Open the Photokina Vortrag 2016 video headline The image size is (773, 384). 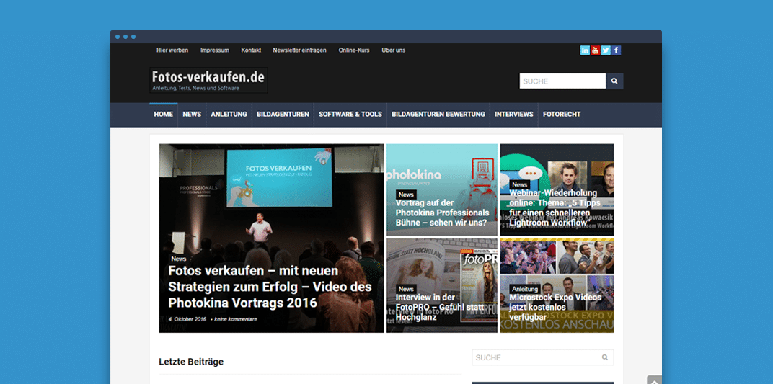(270, 287)
